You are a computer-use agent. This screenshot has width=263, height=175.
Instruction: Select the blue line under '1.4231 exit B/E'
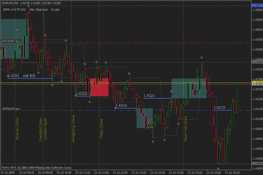pos(30,78)
